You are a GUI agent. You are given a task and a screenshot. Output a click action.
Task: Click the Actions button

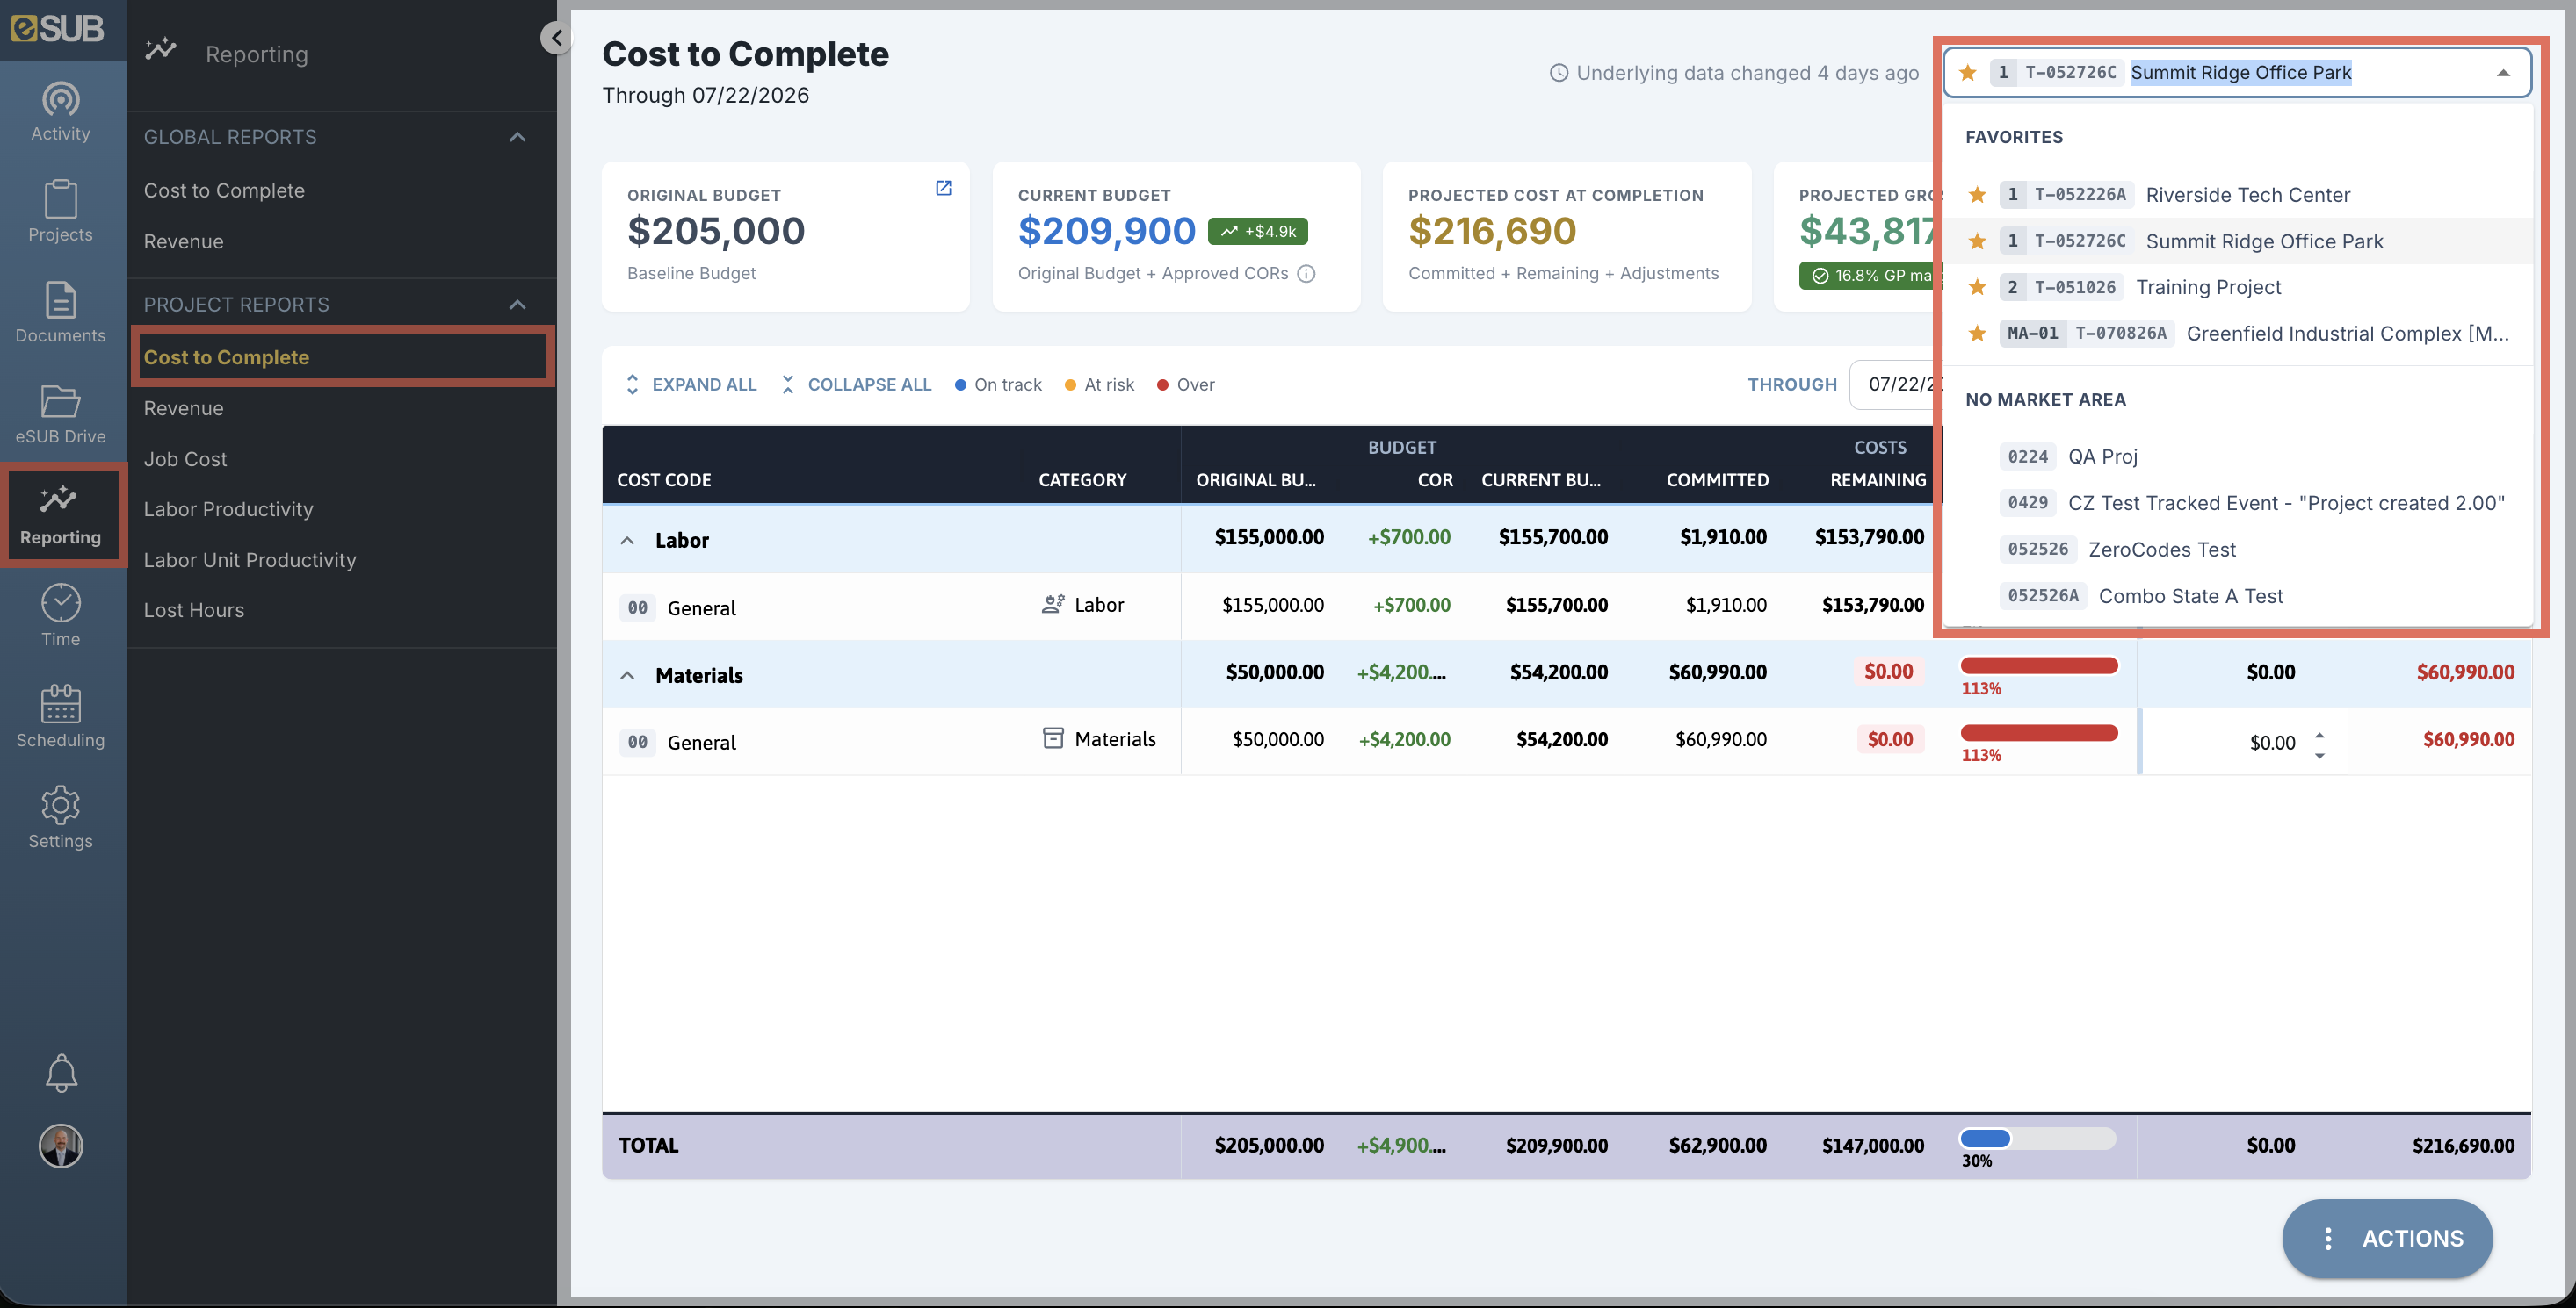click(x=2386, y=1238)
